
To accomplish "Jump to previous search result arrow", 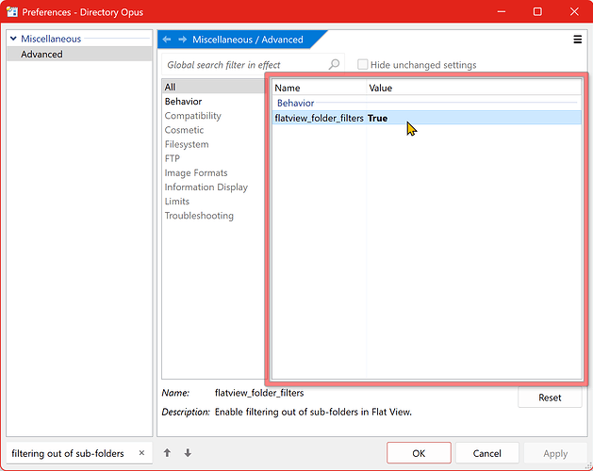I will point(167,452).
